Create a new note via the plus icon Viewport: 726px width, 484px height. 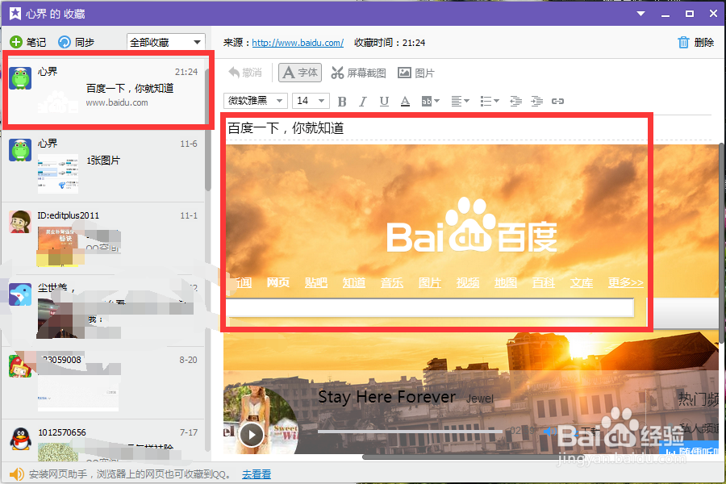pos(15,42)
